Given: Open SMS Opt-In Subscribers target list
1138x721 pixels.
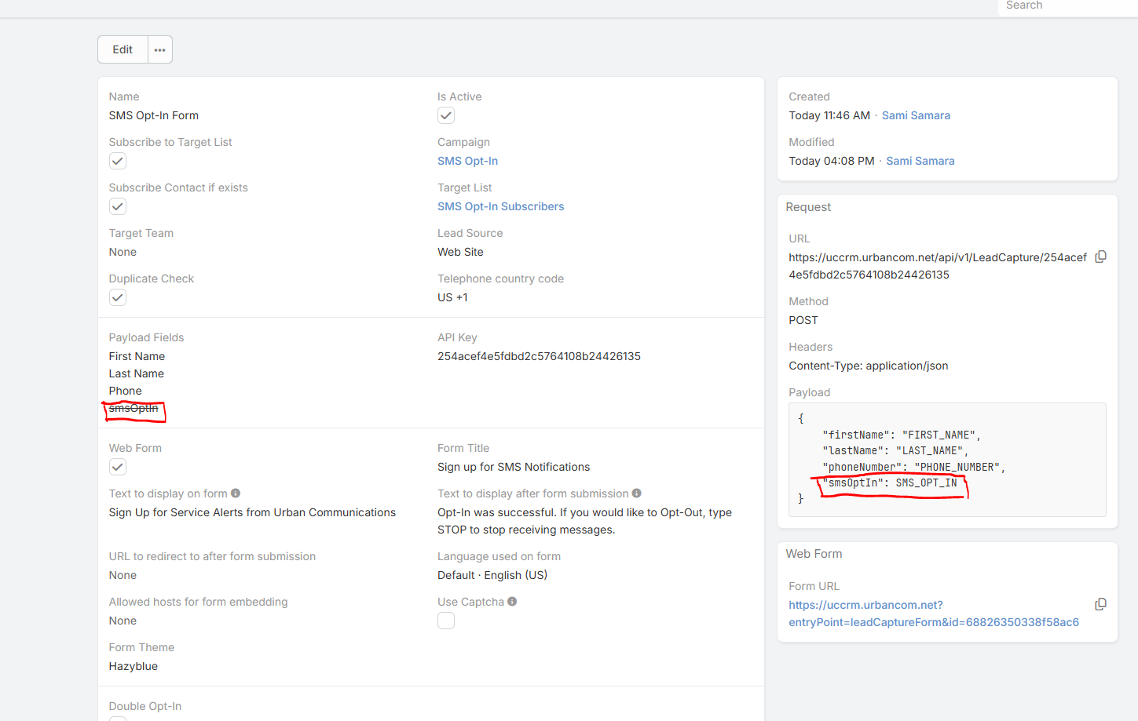Looking at the screenshot, I should pos(500,206).
